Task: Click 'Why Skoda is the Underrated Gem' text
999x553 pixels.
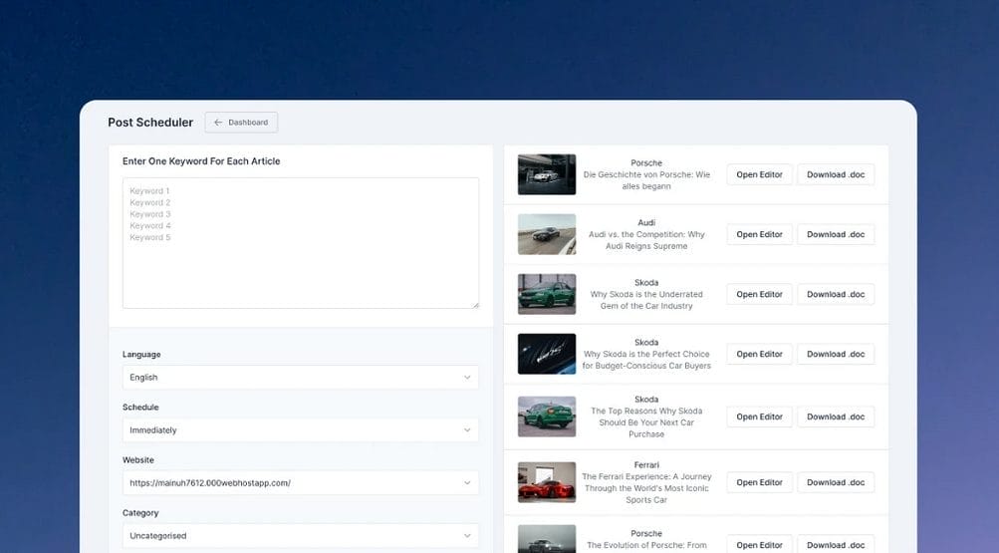Action: 646,300
